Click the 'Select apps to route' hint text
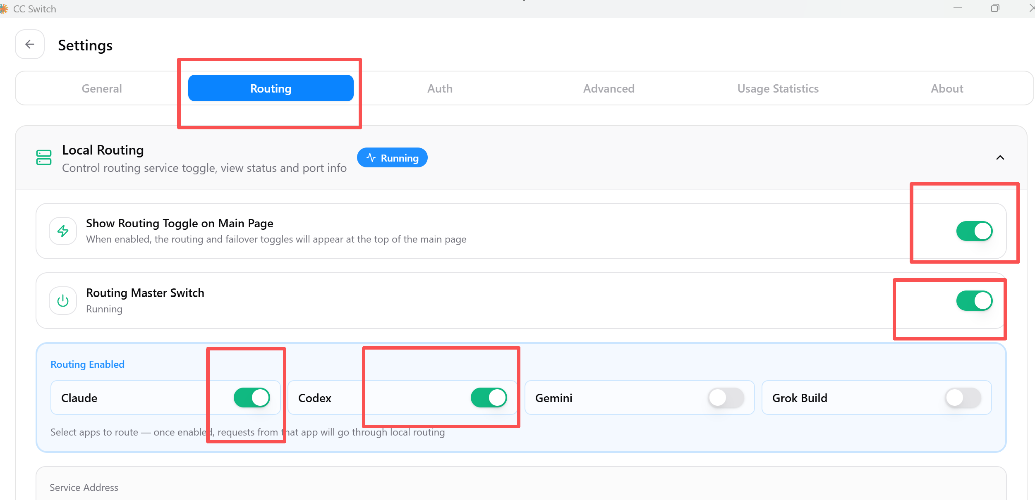Screen dimensions: 1035x500 248,432
